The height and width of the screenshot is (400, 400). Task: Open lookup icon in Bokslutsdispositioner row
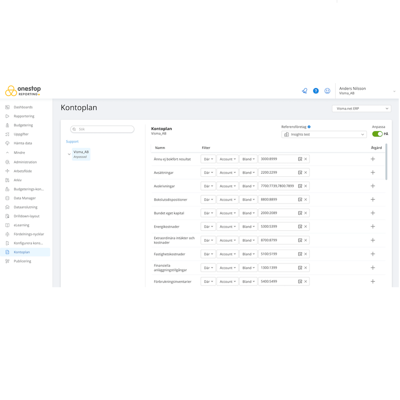pyautogui.click(x=300, y=199)
